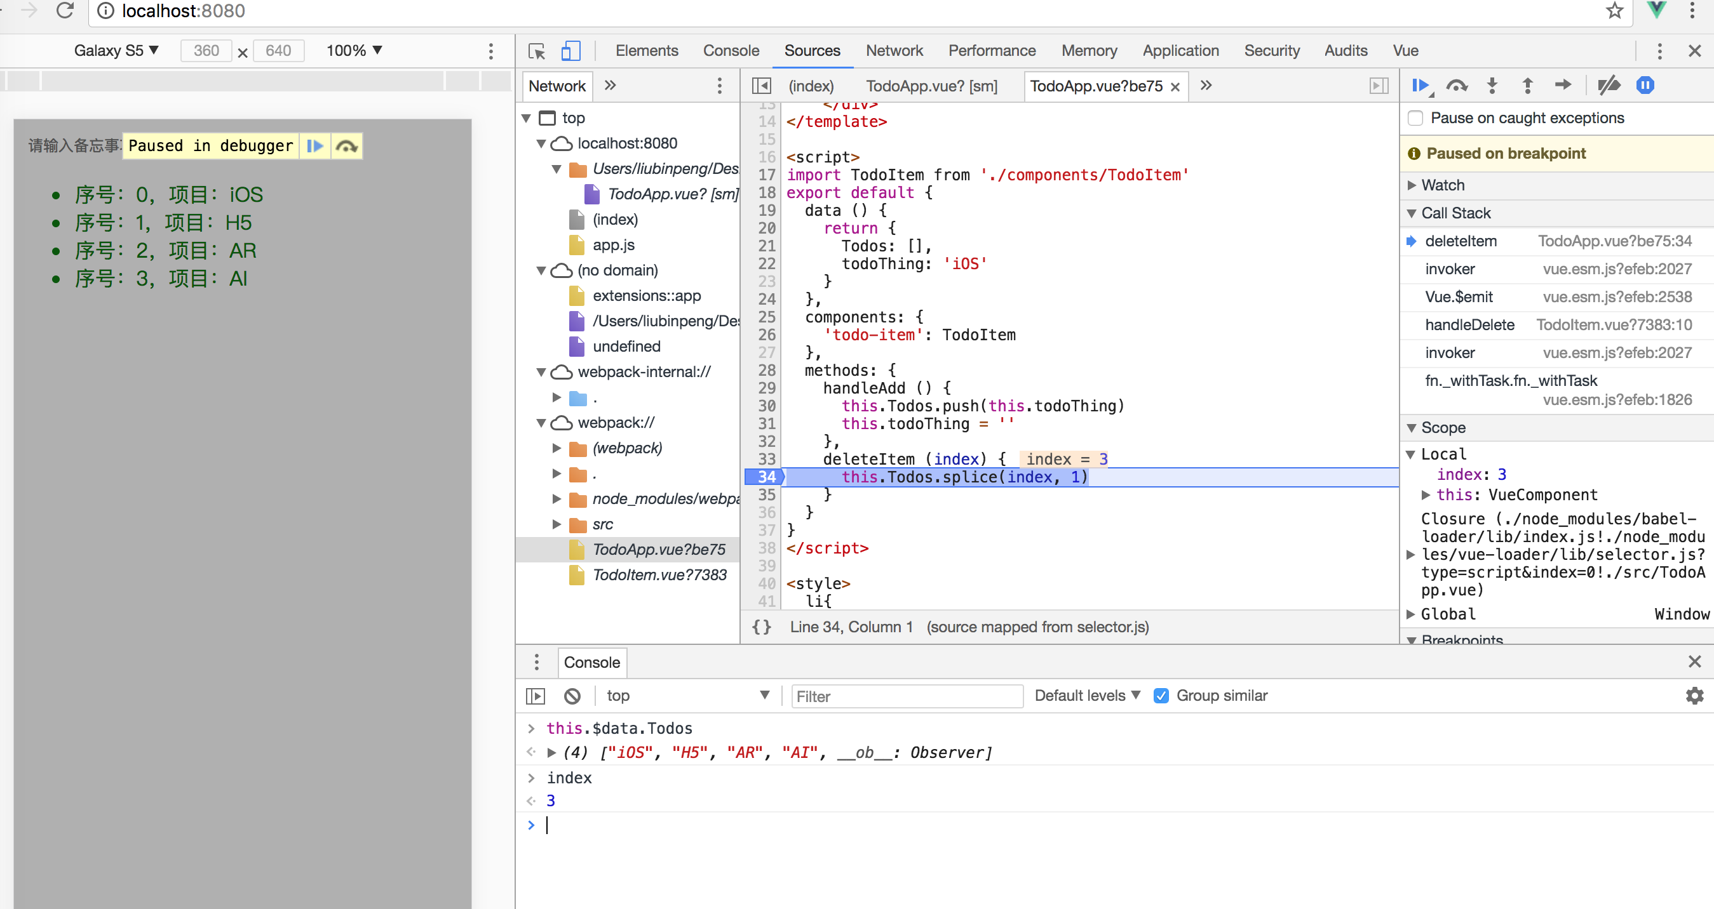Step over next function call icon
The image size is (1714, 909).
pyautogui.click(x=1456, y=85)
